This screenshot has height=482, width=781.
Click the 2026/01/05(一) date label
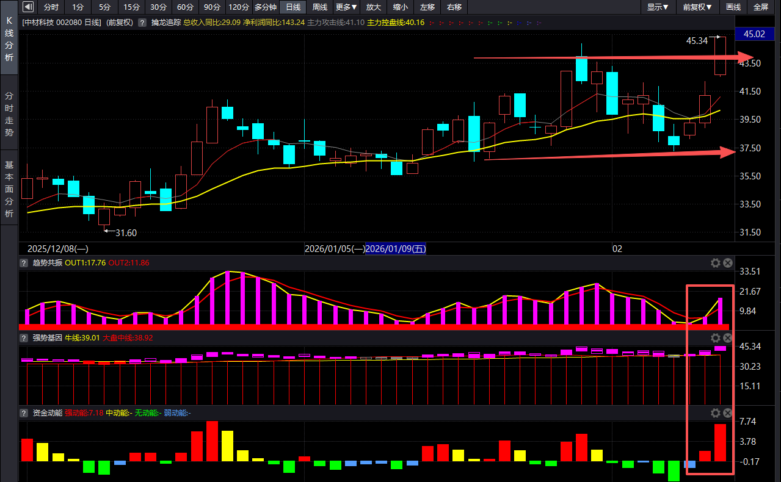(335, 249)
